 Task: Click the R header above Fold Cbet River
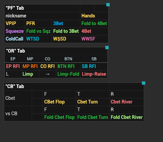[x=126, y=110]
